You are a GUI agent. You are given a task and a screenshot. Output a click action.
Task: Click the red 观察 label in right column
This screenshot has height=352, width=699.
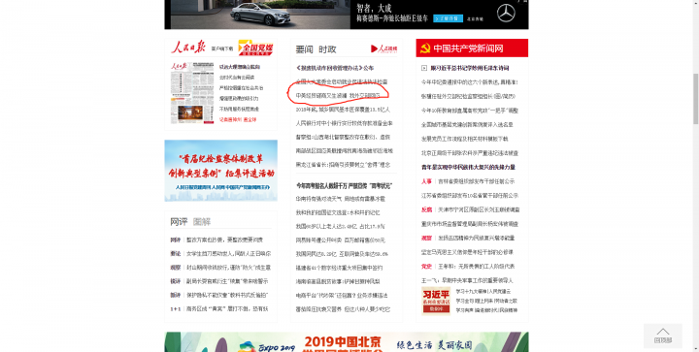point(426,239)
